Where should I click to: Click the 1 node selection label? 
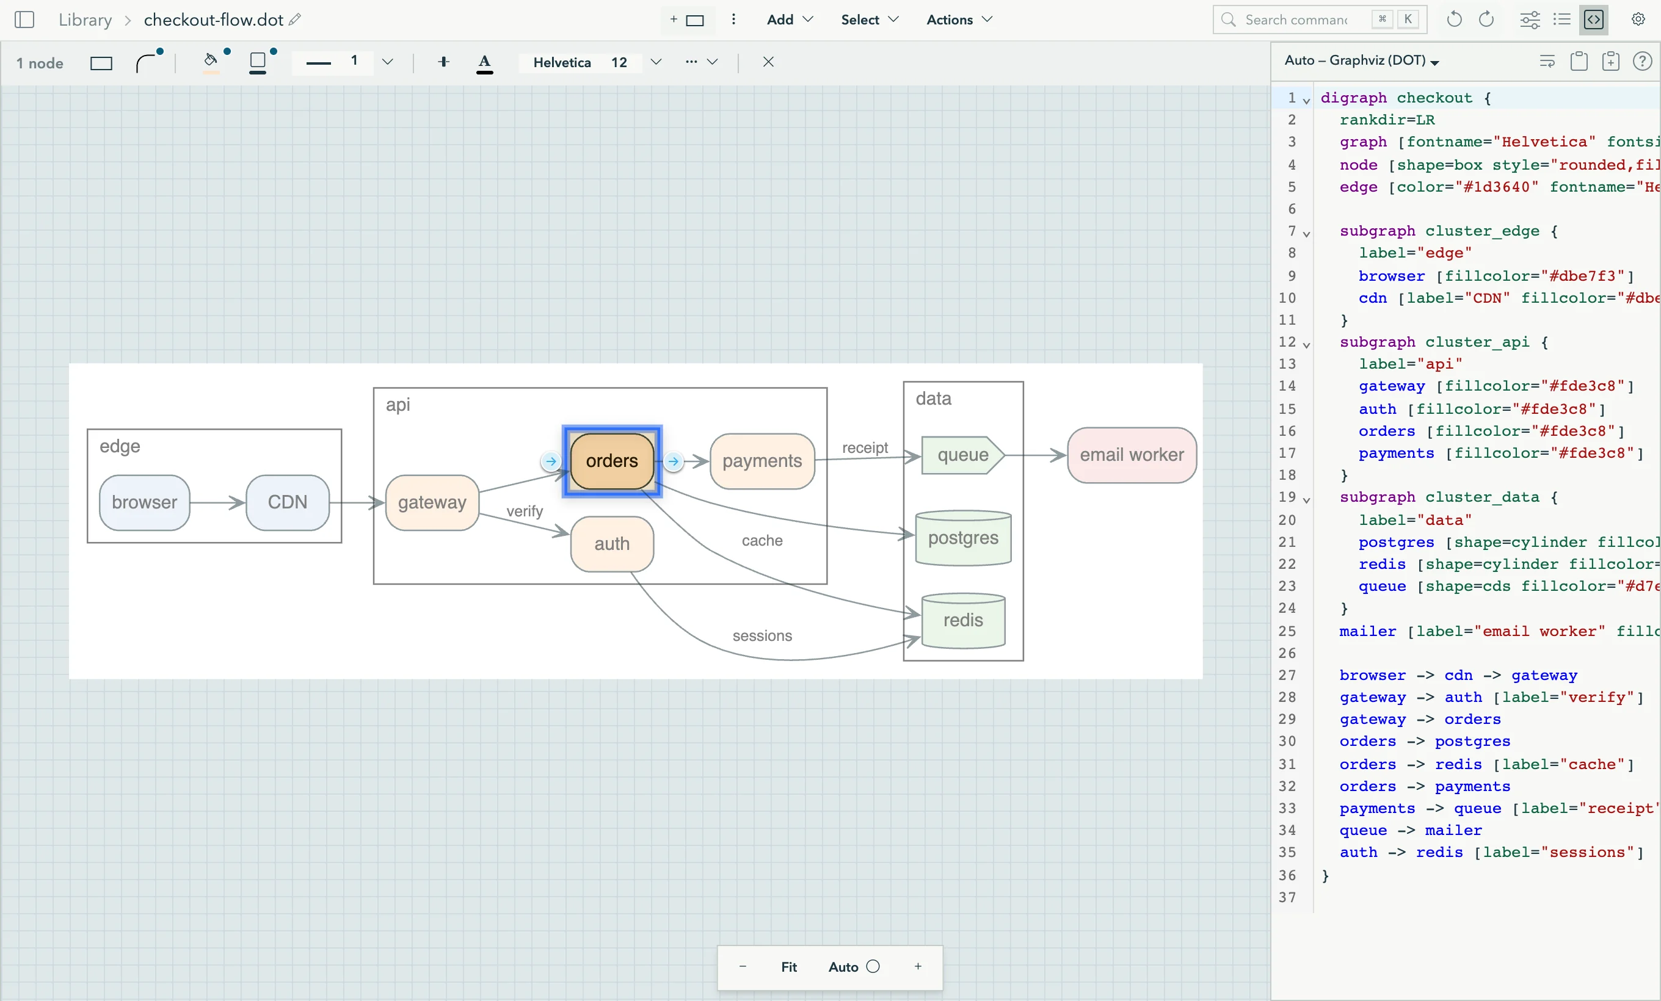click(x=40, y=63)
